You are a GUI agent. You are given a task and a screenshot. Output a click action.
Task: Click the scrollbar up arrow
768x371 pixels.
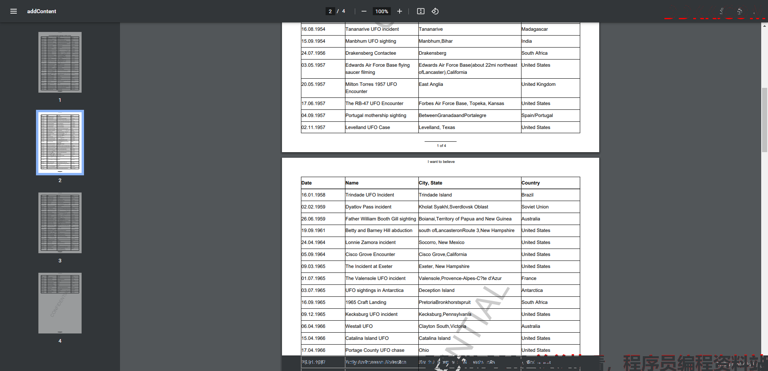pos(764,26)
